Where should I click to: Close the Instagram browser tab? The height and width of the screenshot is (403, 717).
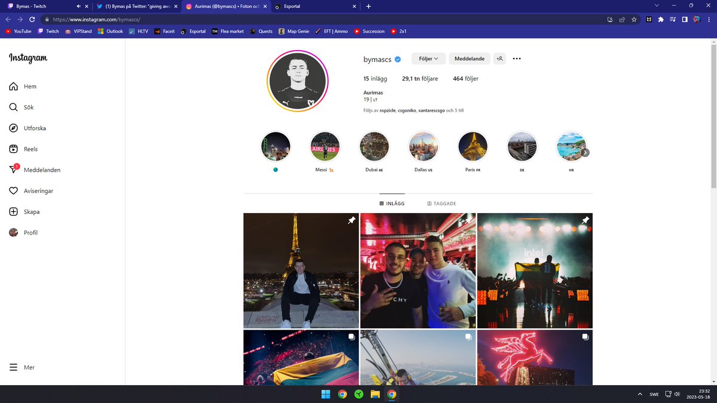pyautogui.click(x=265, y=6)
